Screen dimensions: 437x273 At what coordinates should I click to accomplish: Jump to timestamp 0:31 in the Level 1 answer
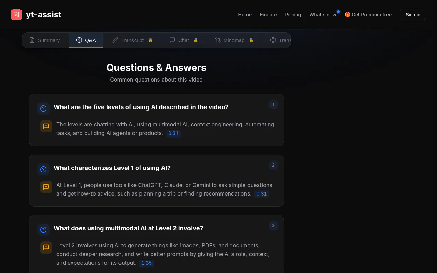click(x=262, y=194)
